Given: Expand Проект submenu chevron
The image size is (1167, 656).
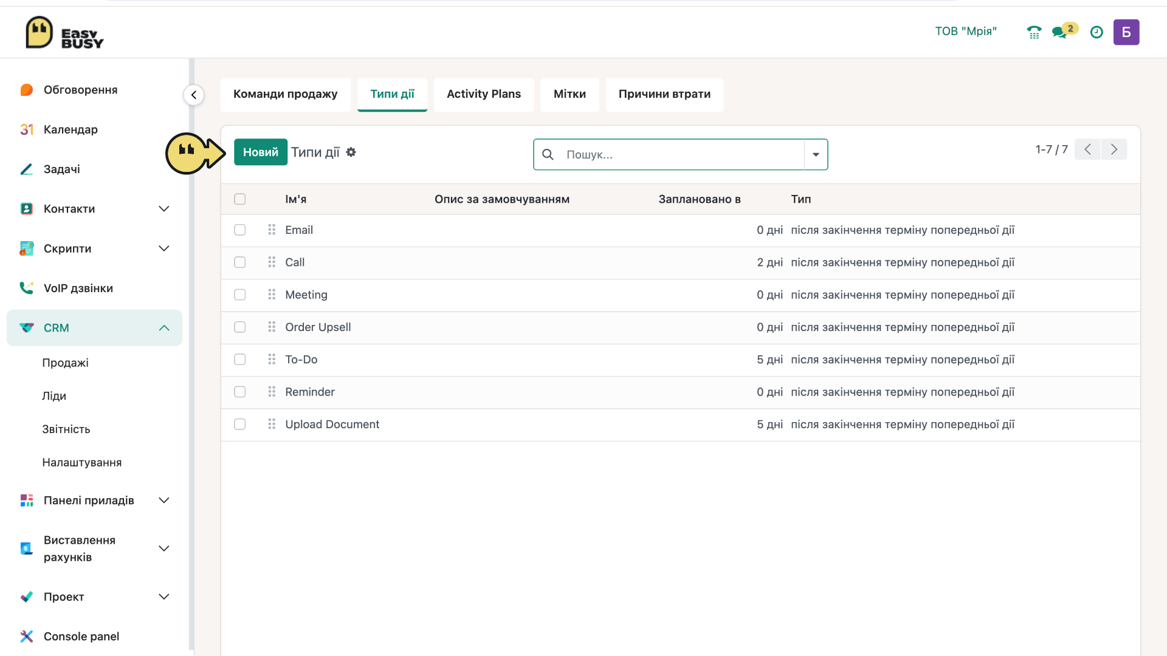Looking at the screenshot, I should click(164, 596).
